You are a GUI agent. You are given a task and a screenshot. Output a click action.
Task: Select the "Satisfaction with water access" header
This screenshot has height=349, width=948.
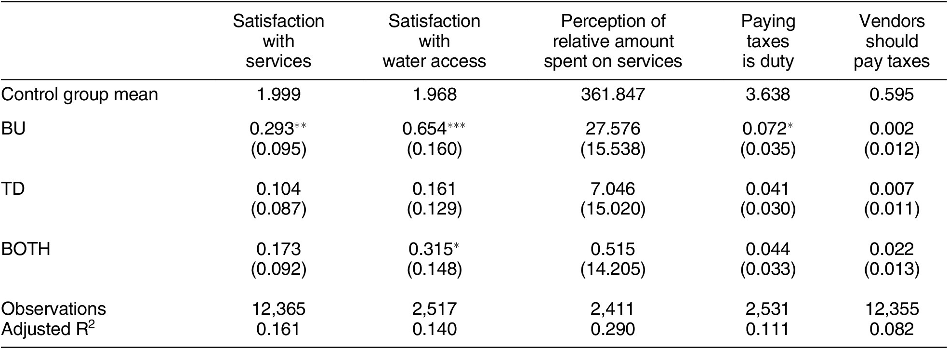[434, 41]
